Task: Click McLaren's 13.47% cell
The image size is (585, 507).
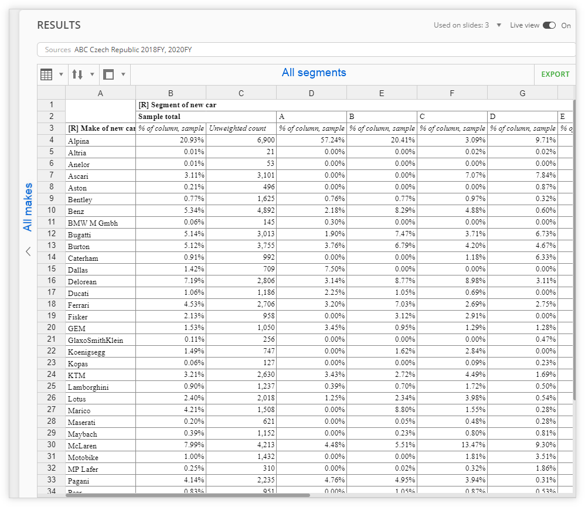Action: point(452,445)
